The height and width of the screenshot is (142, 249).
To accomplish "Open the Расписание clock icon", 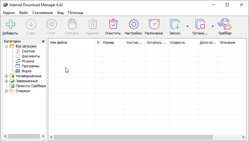I will pyautogui.click(x=154, y=24).
